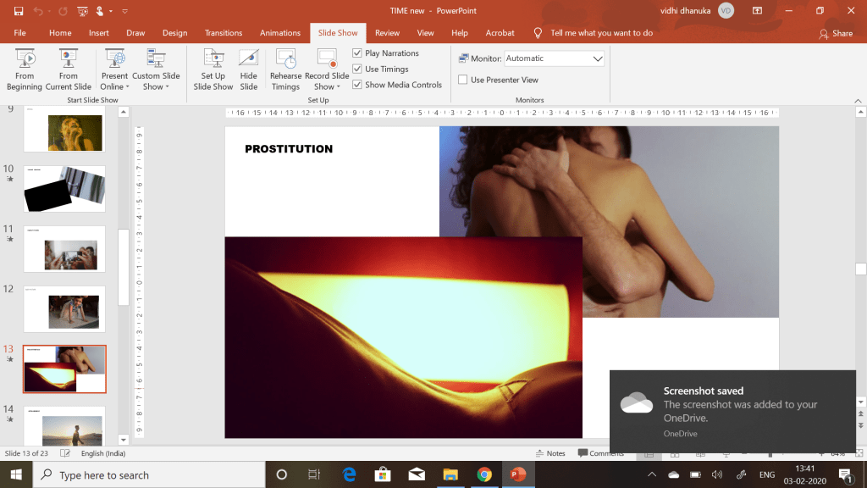Switch to the Animations tab
Image resolution: width=867 pixels, height=488 pixels.
point(279,33)
